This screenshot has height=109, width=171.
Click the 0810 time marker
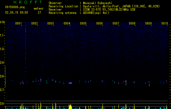point(165,23)
